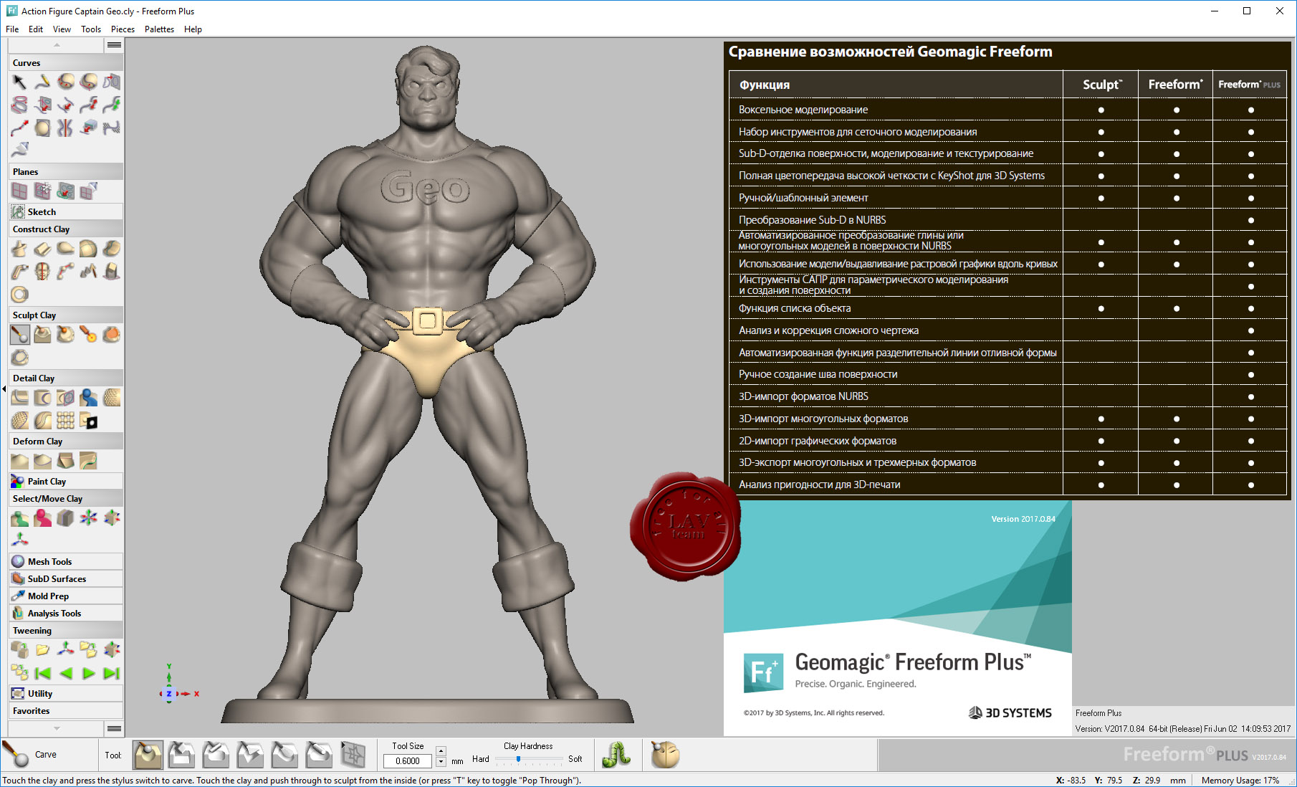This screenshot has width=1297, height=787.
Task: Click the XYZ axis gizmo in viewport
Action: (x=177, y=684)
